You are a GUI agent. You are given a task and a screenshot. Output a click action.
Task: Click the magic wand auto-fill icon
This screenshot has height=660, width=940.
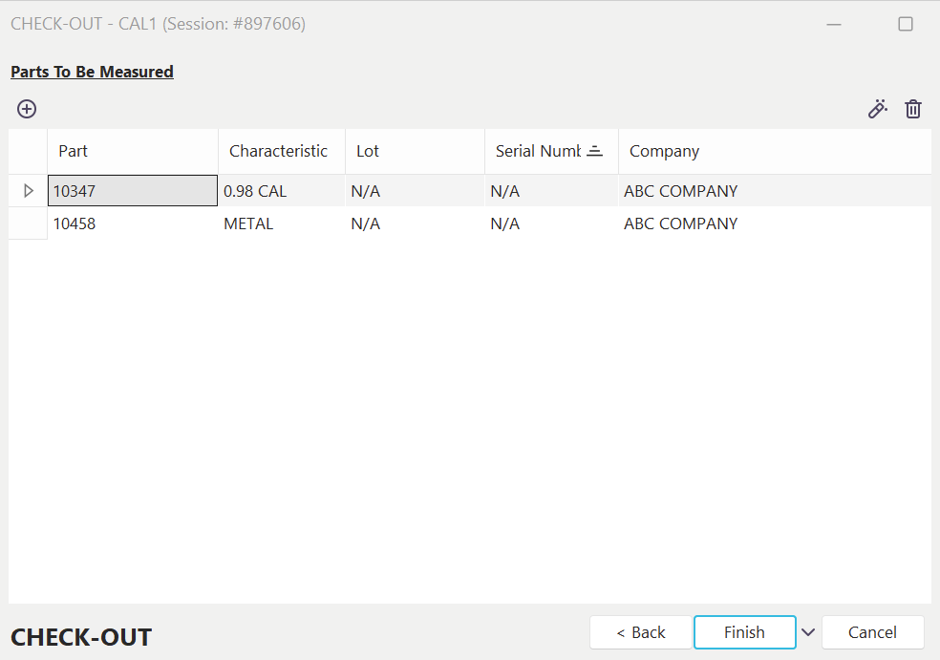(x=877, y=109)
